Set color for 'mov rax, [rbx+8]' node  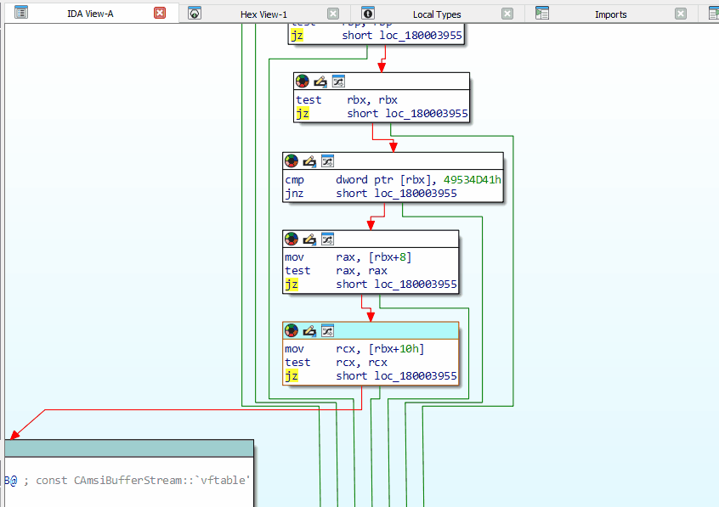click(x=291, y=239)
